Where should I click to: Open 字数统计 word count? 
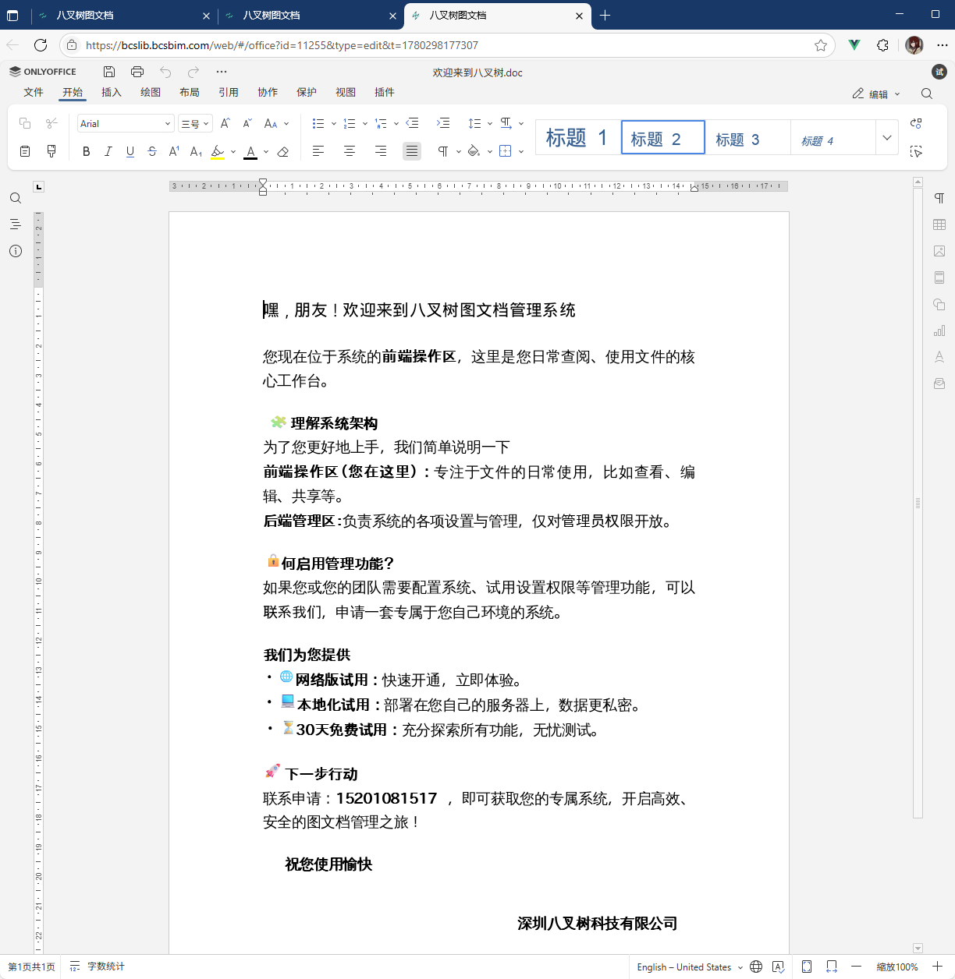[x=97, y=967]
